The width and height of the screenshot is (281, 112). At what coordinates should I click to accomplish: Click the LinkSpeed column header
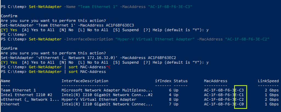coord(268,81)
